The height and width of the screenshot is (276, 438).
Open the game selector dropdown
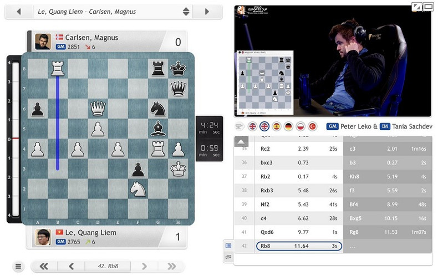click(186, 11)
